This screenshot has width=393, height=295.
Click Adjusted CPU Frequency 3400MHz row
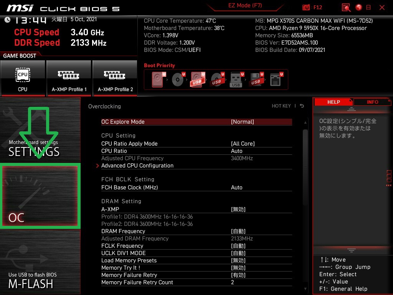point(196,158)
